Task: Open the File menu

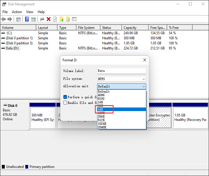Action: [5, 12]
